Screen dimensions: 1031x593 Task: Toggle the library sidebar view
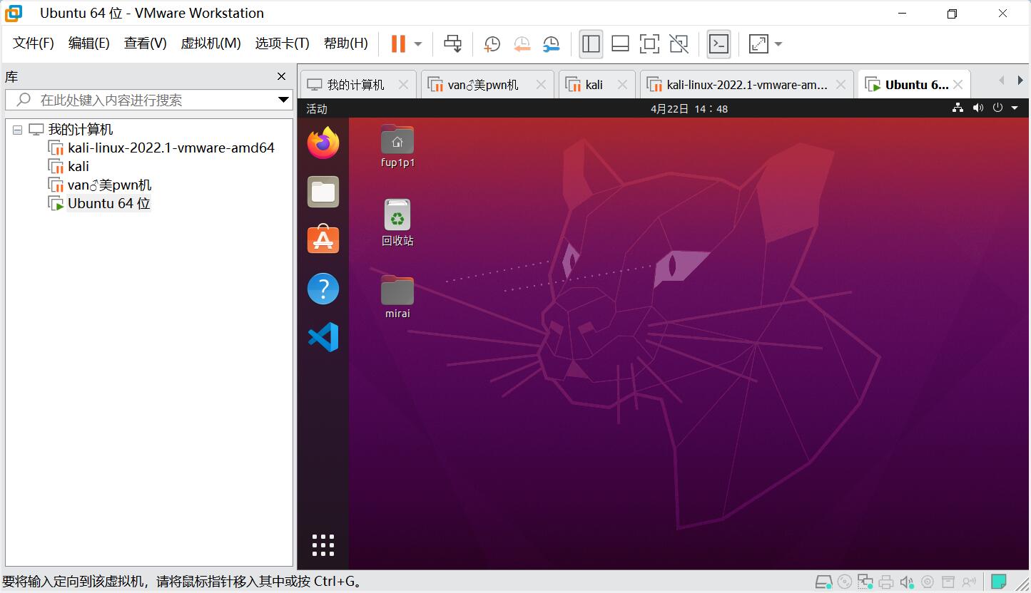(x=591, y=44)
